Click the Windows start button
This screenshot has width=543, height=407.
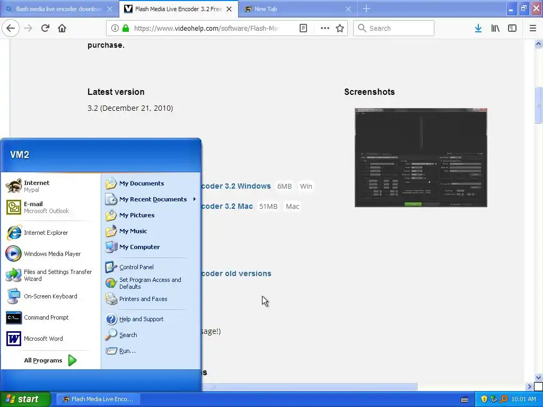[x=25, y=399]
